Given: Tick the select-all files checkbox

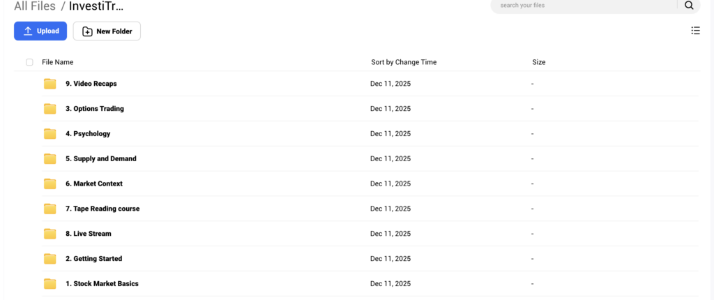Looking at the screenshot, I should tap(29, 62).
